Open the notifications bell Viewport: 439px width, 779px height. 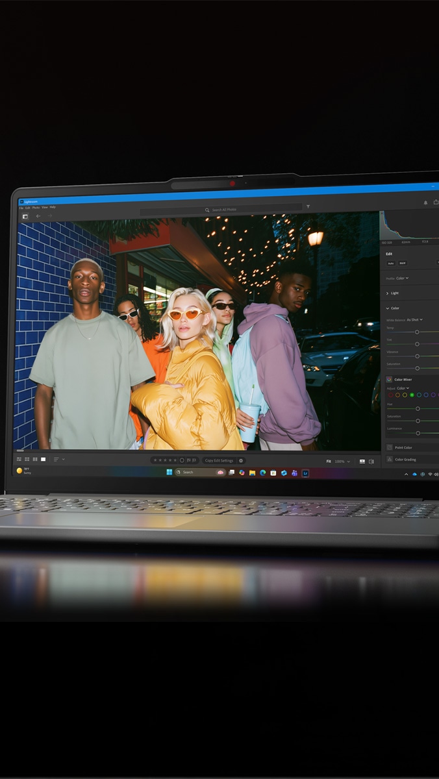point(425,203)
